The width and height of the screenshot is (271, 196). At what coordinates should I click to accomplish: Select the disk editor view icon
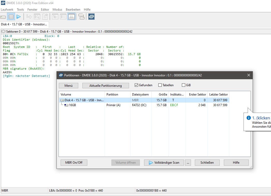point(72,17)
